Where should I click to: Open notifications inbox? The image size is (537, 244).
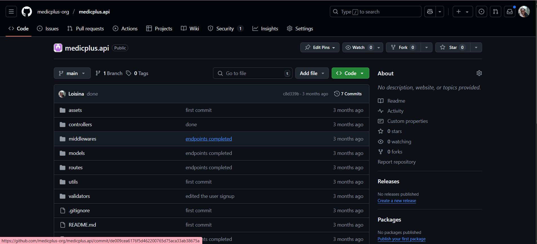pyautogui.click(x=510, y=12)
